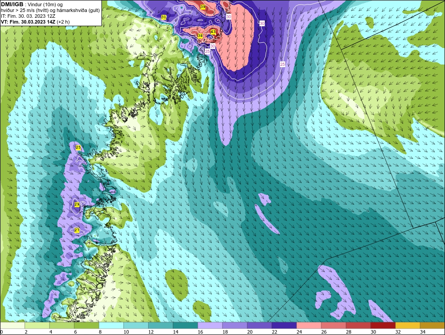
Task: Click the legend scale number 12
Action: (151, 332)
